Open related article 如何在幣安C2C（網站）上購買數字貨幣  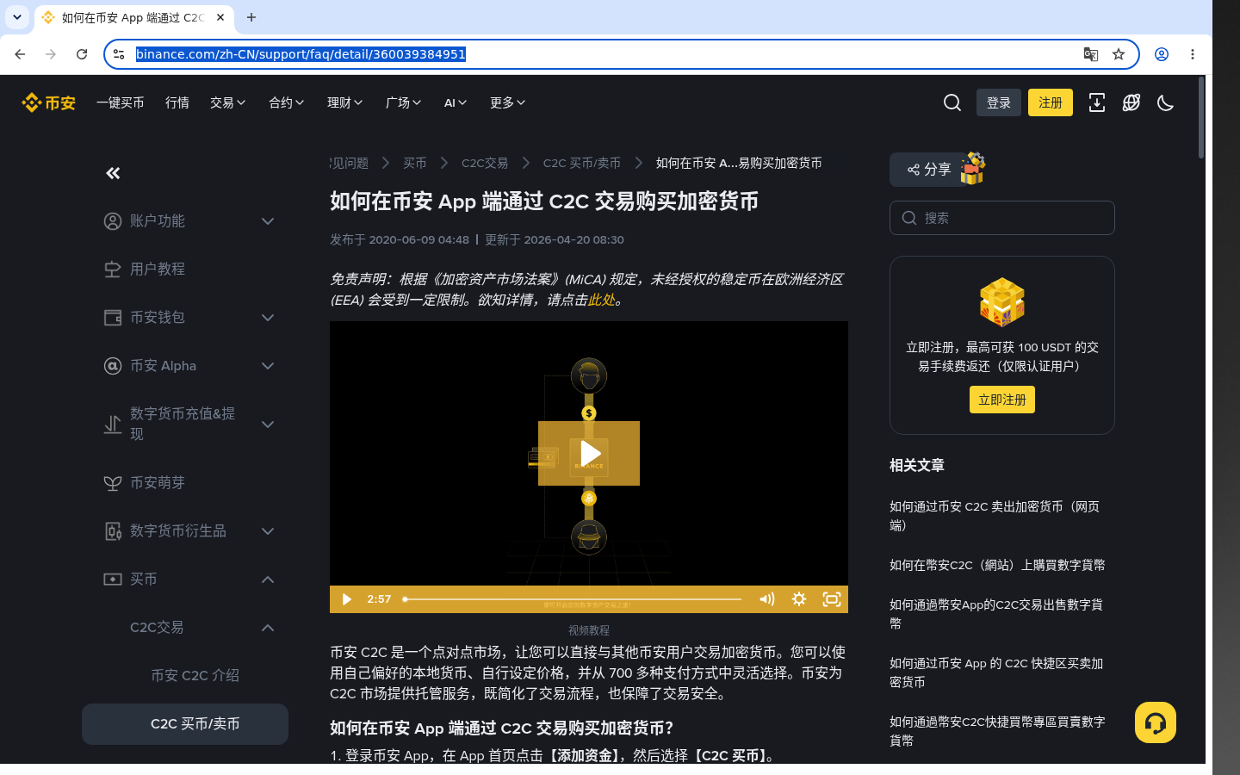coord(997,565)
